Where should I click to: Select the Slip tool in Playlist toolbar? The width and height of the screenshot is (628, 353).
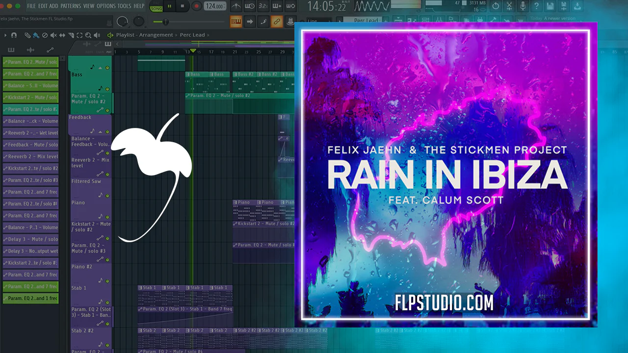click(x=62, y=35)
